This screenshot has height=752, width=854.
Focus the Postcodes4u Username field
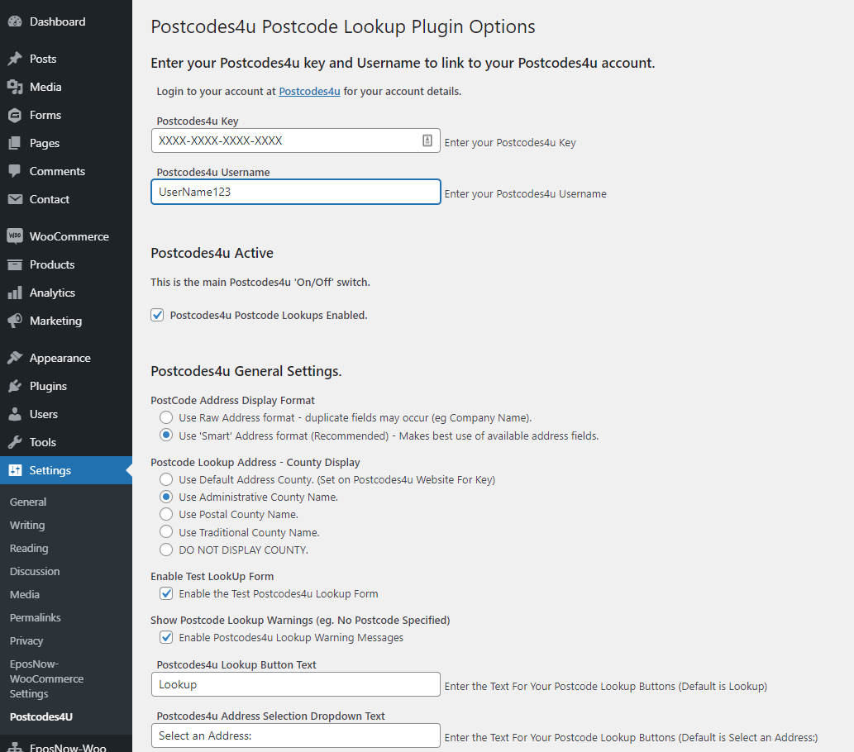tap(296, 192)
